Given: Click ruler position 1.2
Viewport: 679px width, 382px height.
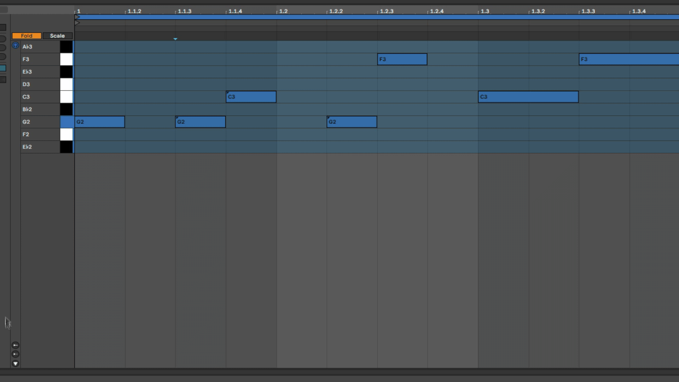Looking at the screenshot, I should point(283,11).
